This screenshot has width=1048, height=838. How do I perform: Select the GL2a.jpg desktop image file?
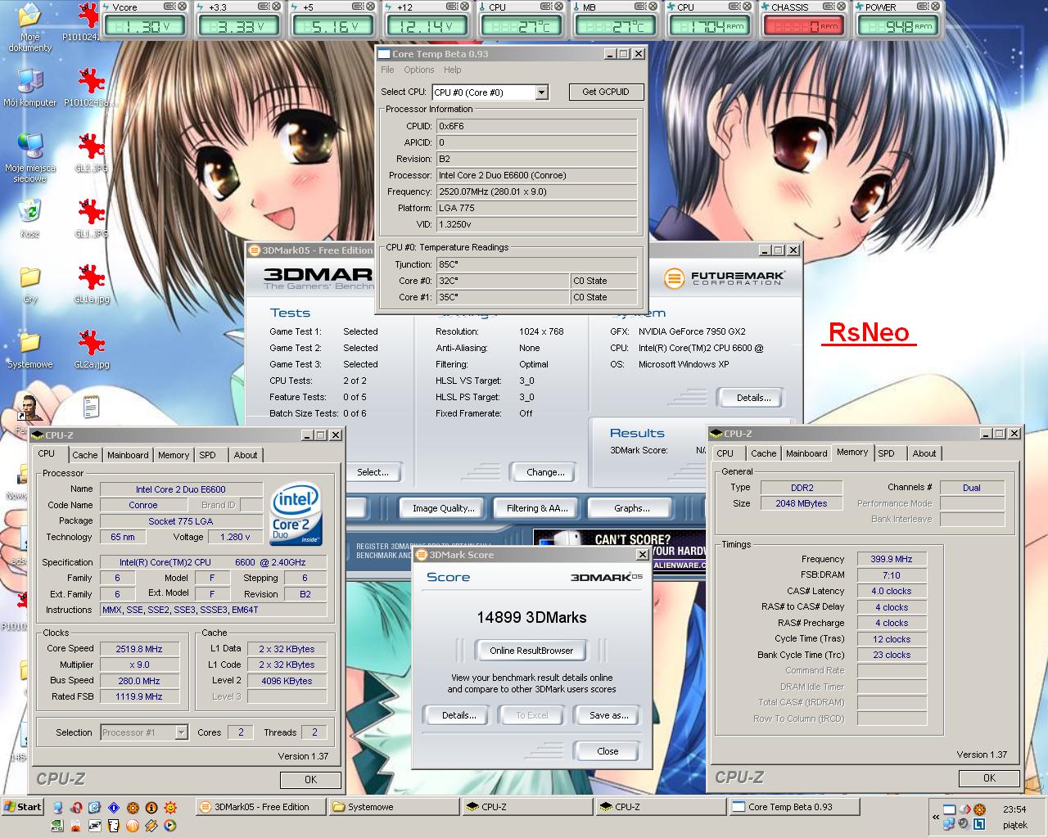tap(91, 349)
